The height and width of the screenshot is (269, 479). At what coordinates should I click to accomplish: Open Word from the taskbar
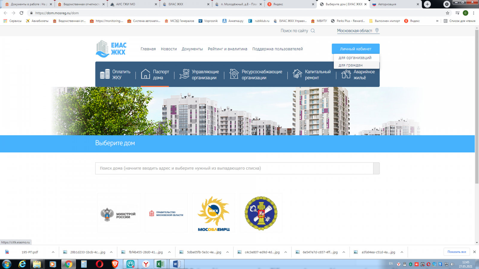pyautogui.click(x=177, y=264)
